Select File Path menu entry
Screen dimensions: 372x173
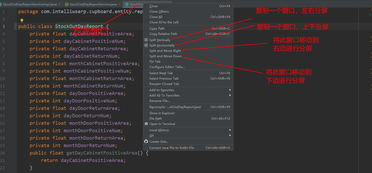coord(188,118)
